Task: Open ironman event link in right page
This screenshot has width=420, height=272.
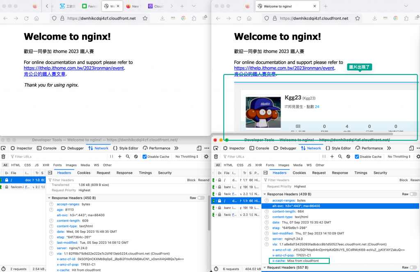Action: [x=284, y=68]
